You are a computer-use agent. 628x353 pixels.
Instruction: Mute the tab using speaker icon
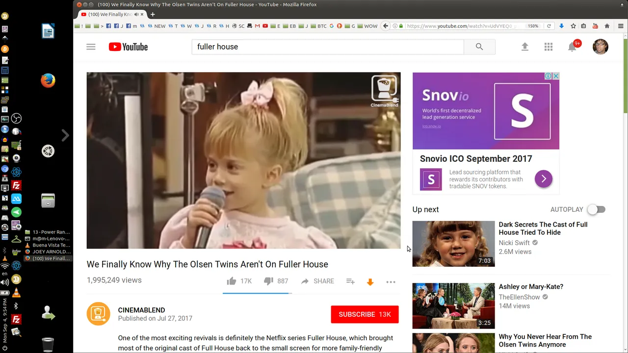pyautogui.click(x=136, y=14)
